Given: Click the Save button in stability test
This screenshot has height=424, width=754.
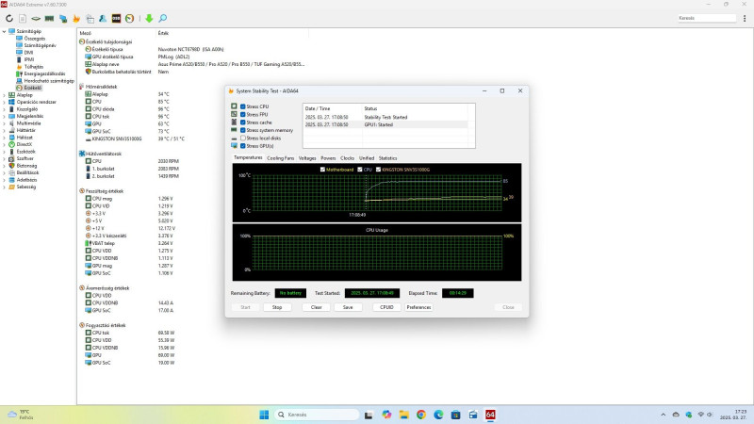Looking at the screenshot, I should pos(348,307).
